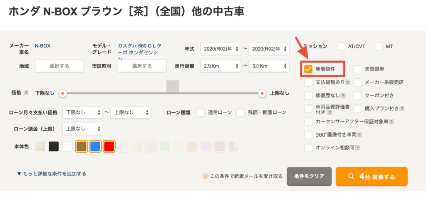Expand もっと詳細な条件を追加する
426x197 pixels.
(x=52, y=174)
